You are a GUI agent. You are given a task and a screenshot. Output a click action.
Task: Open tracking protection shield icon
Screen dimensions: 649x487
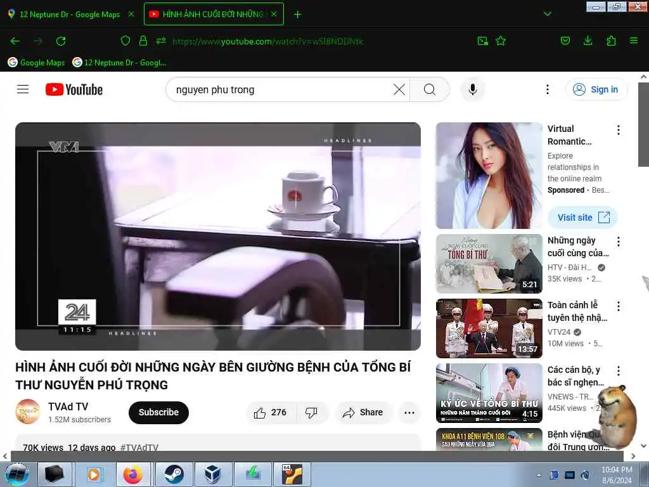125,41
